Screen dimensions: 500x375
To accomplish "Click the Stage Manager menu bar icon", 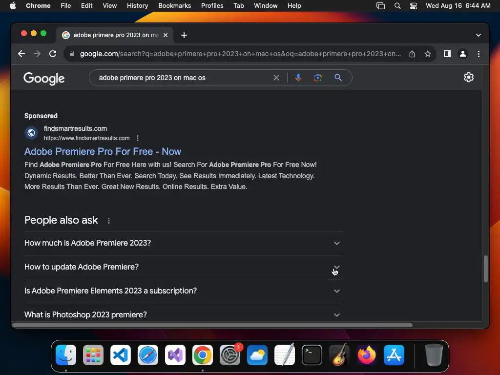I will pyautogui.click(x=380, y=6).
